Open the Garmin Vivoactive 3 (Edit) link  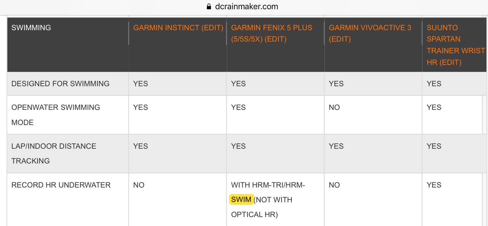[370, 33]
